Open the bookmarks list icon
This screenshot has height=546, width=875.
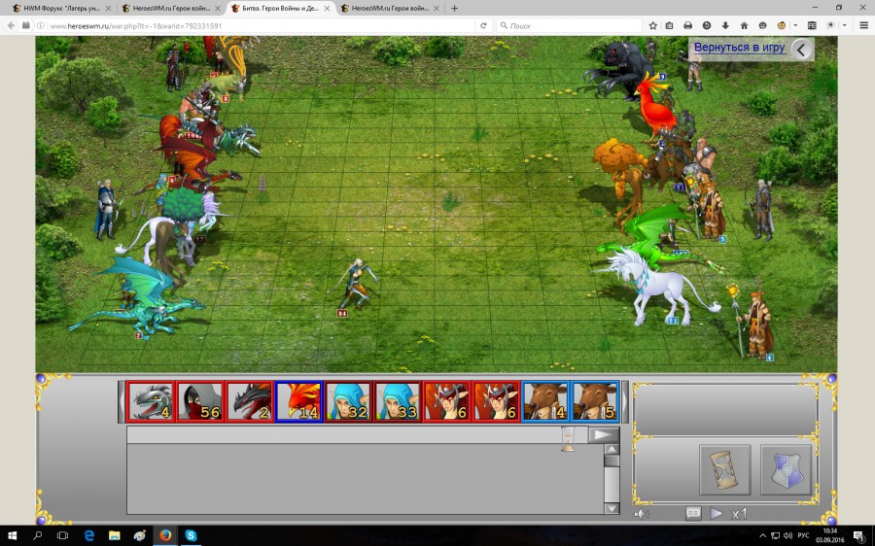click(x=670, y=25)
